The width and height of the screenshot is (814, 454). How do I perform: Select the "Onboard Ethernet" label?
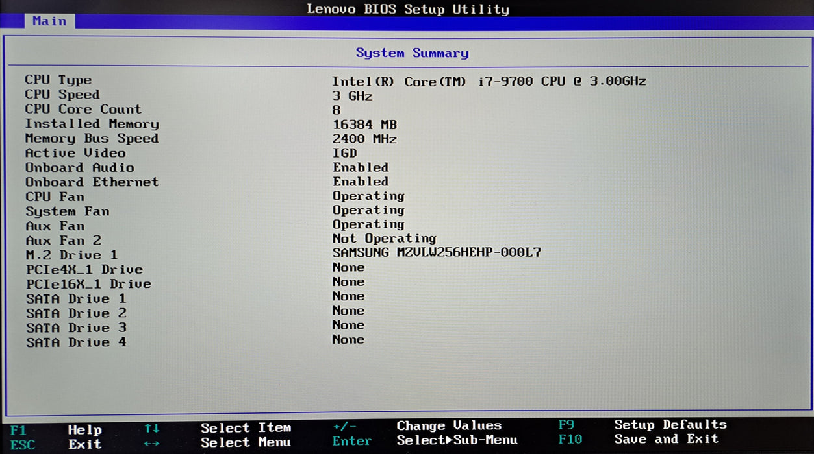pos(92,182)
